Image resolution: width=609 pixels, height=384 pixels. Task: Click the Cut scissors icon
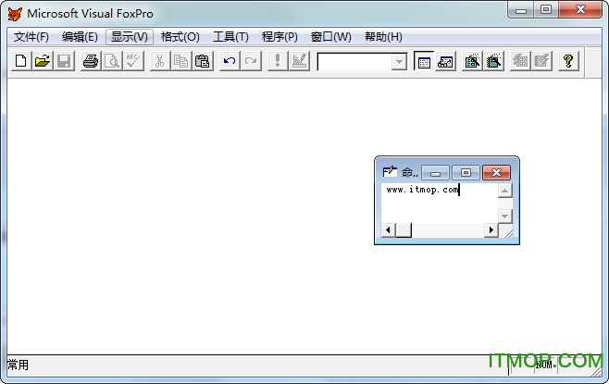(x=159, y=61)
